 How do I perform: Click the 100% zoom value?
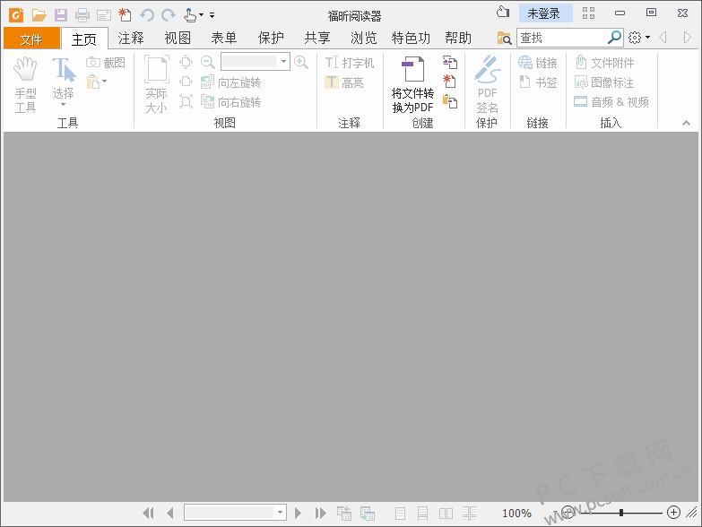(516, 514)
